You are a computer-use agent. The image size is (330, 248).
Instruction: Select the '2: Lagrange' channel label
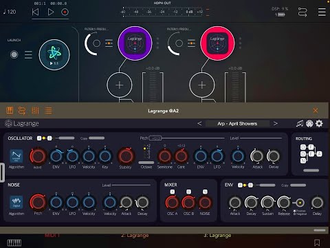pos(135,236)
